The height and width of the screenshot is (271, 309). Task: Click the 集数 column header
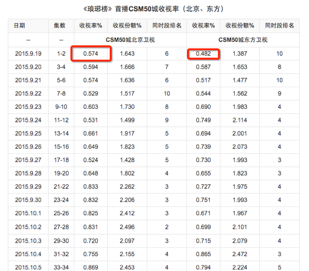60,25
